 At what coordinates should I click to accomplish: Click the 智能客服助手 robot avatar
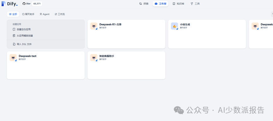pos(94,58)
